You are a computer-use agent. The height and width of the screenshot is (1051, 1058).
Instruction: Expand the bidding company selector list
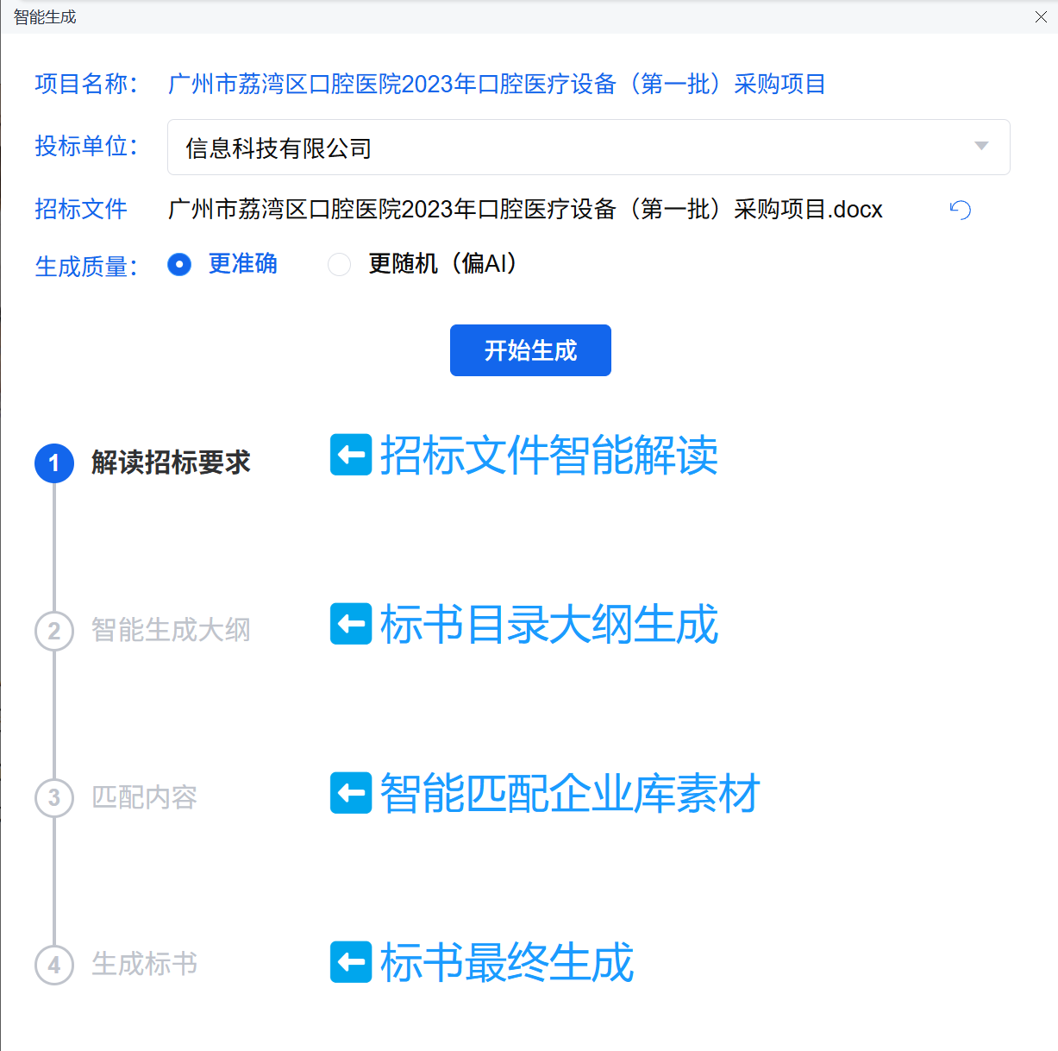[980, 147]
